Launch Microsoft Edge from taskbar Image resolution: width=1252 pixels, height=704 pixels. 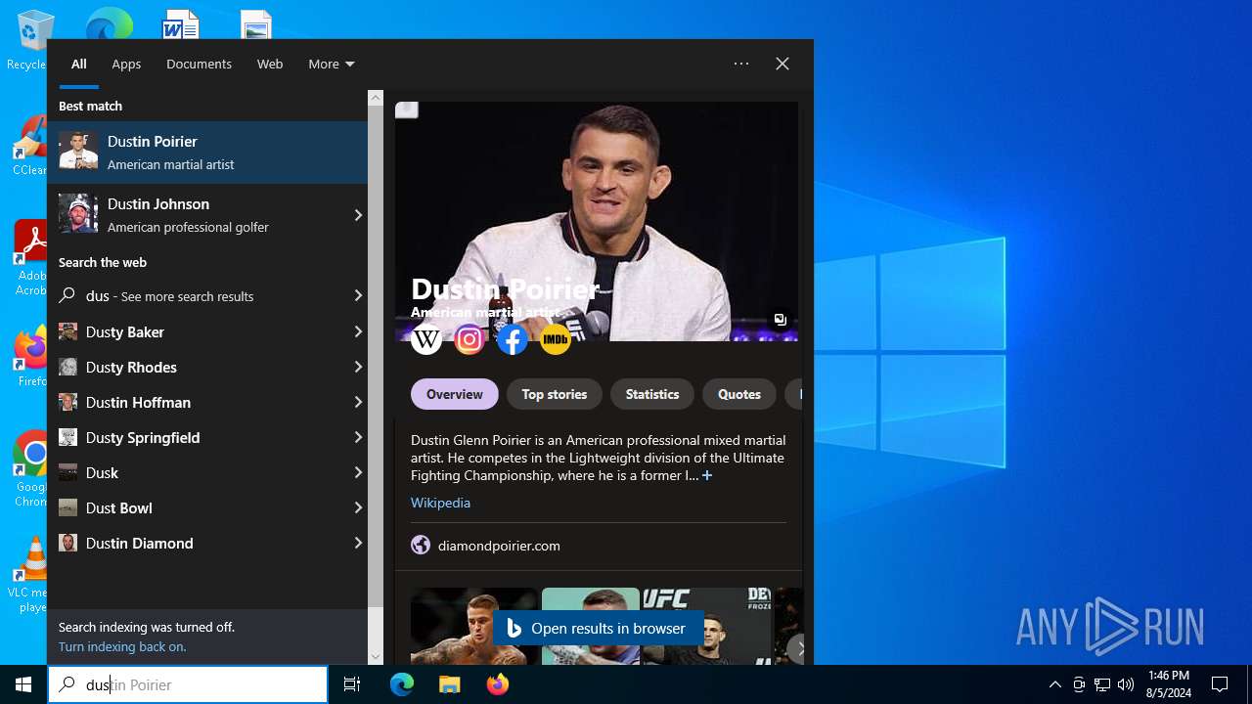402,684
